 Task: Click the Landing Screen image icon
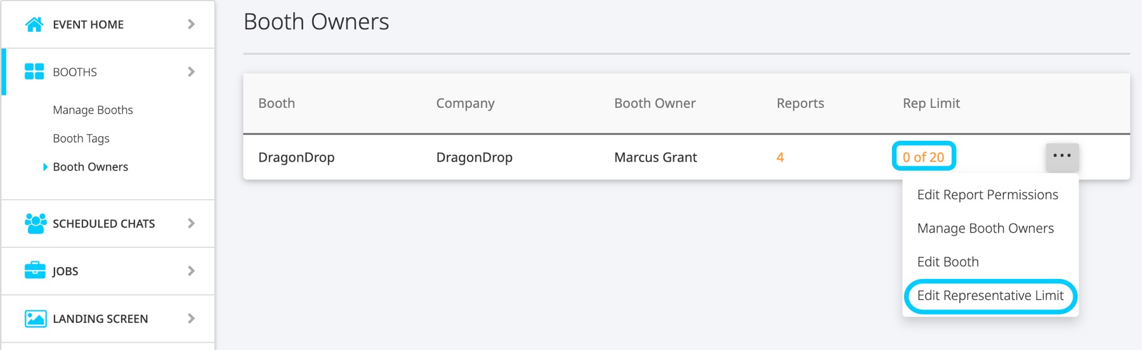[36, 318]
